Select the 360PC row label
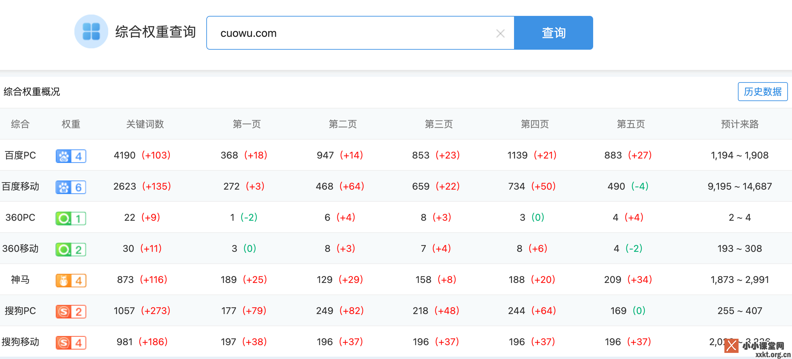 click(x=20, y=217)
